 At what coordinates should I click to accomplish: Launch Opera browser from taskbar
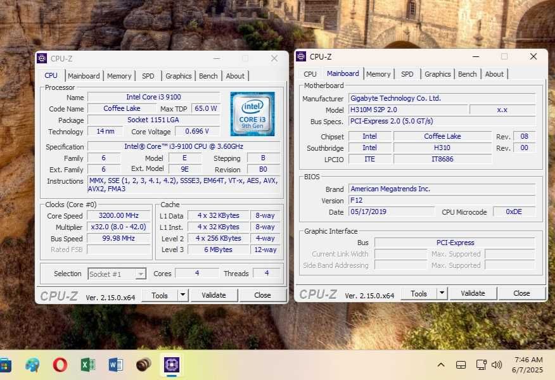tap(60, 365)
